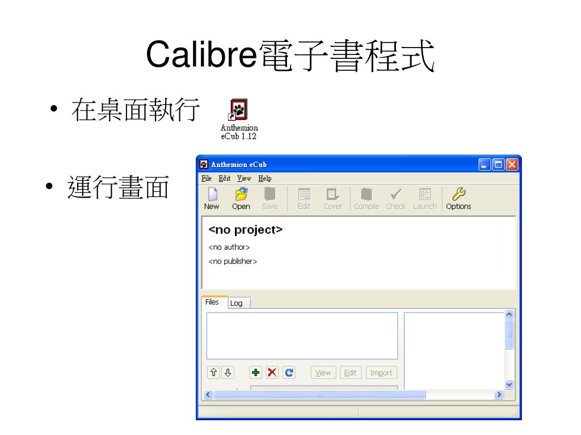Click the <no publisher> text
This screenshot has width=581, height=435.
tap(233, 262)
